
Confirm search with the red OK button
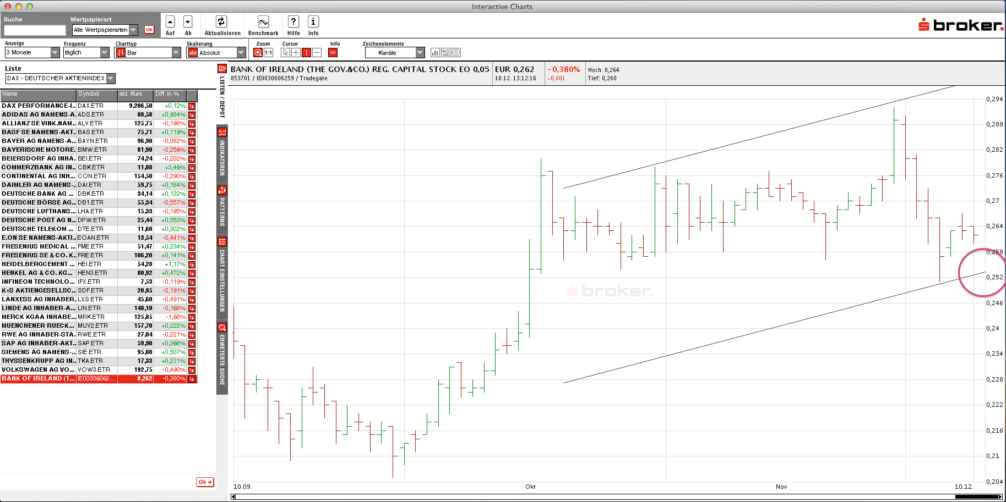pyautogui.click(x=149, y=30)
